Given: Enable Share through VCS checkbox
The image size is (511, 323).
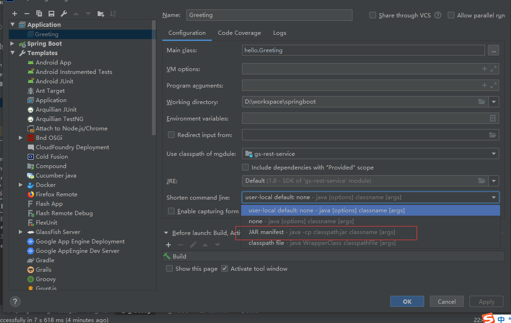Looking at the screenshot, I should tap(372, 15).
